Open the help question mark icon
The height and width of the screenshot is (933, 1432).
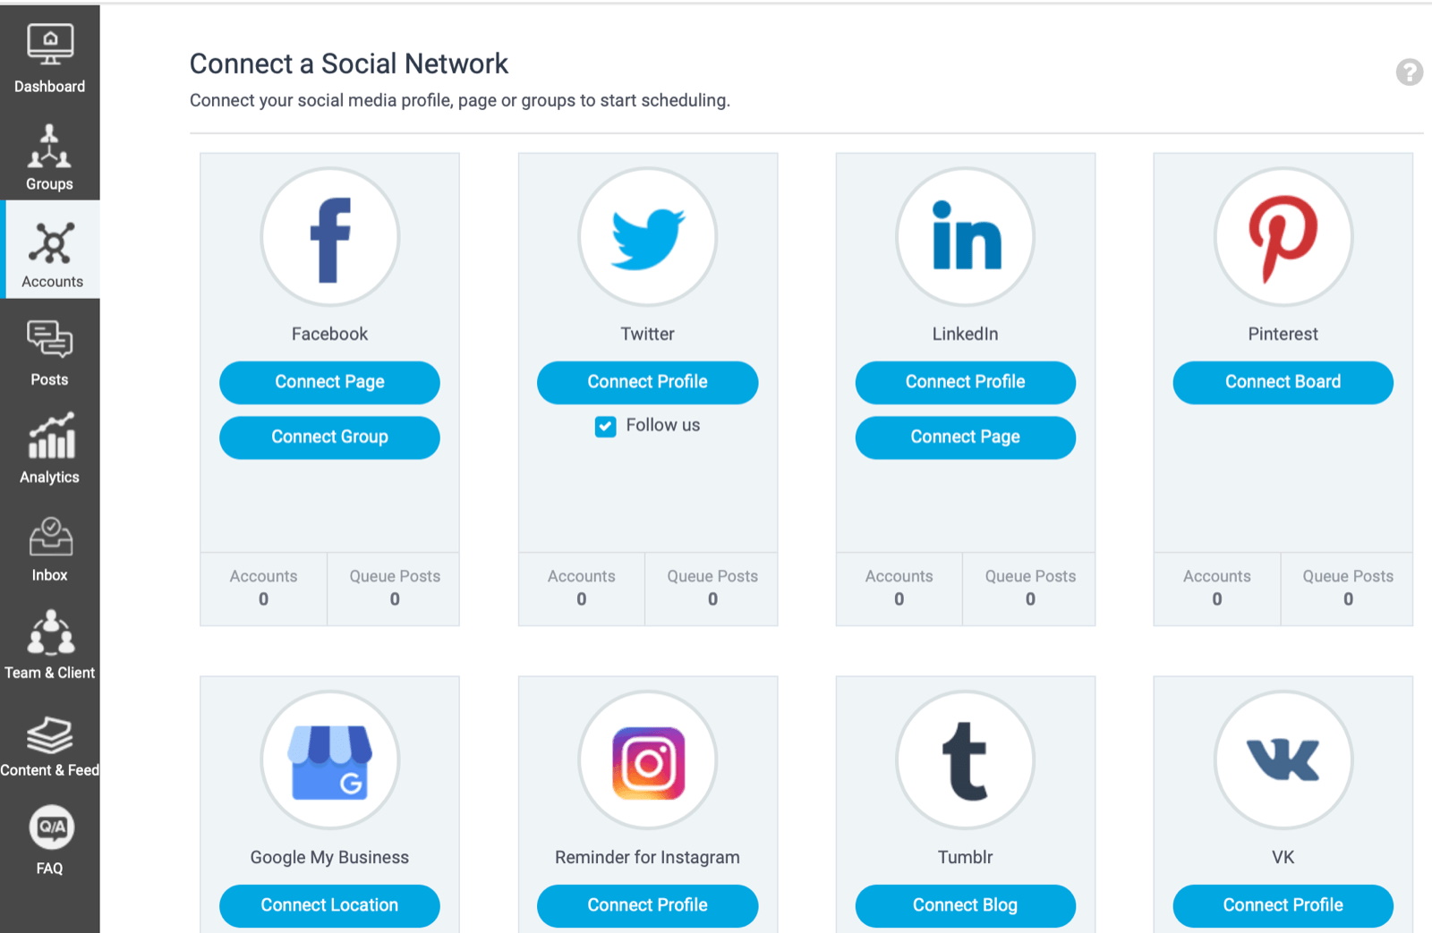tap(1409, 72)
